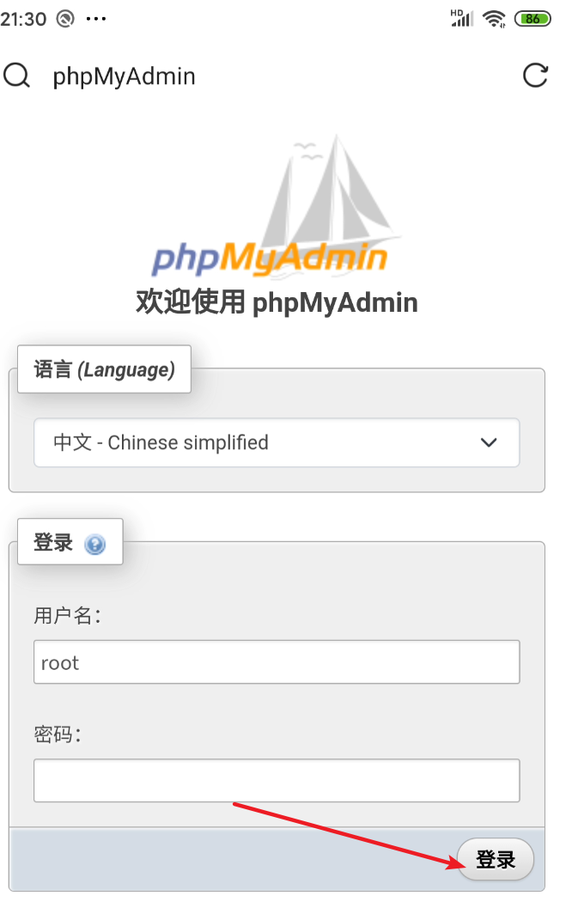Reload the page with the refresh icon

535,76
